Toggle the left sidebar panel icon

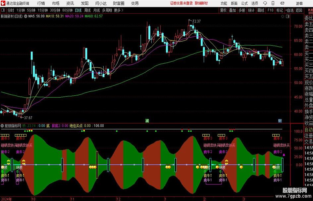click(x=3, y=10)
